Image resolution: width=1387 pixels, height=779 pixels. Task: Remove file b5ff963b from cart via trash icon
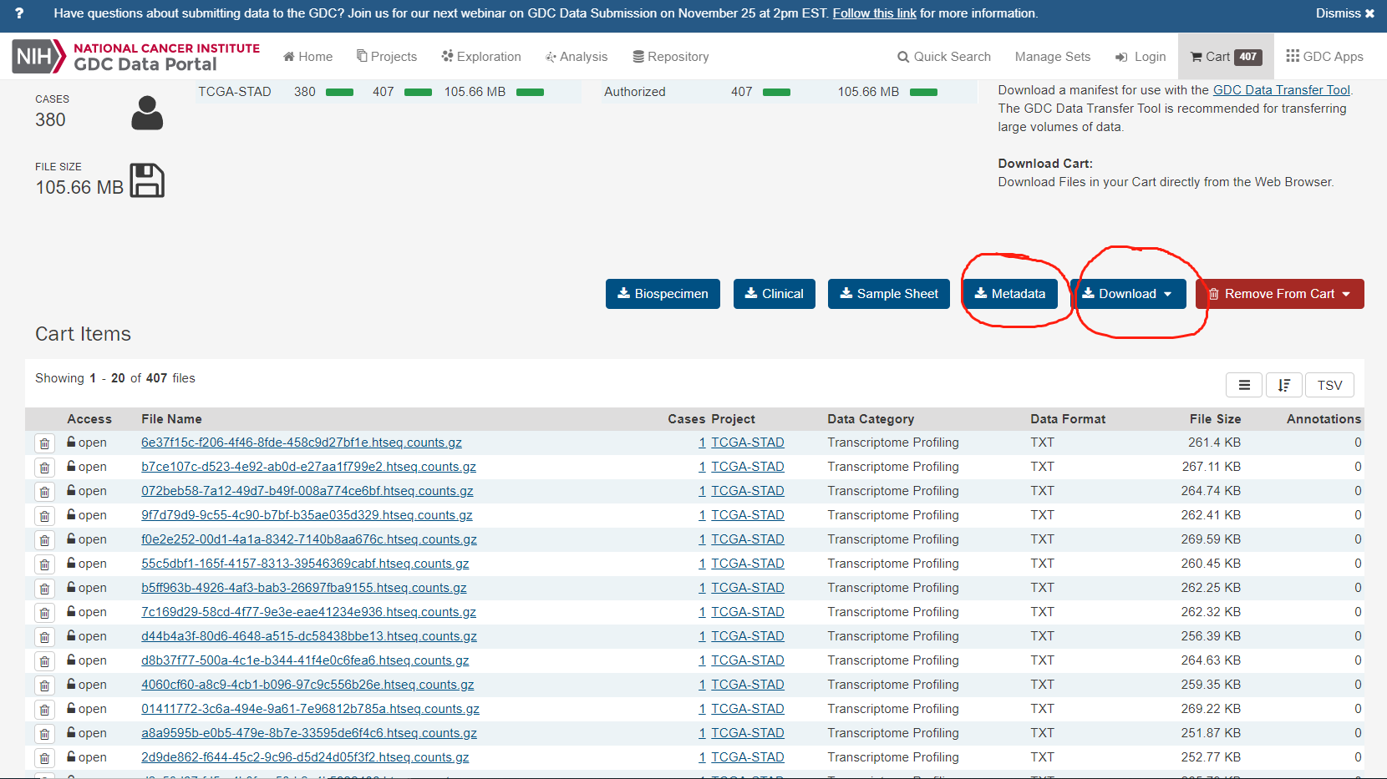click(44, 589)
